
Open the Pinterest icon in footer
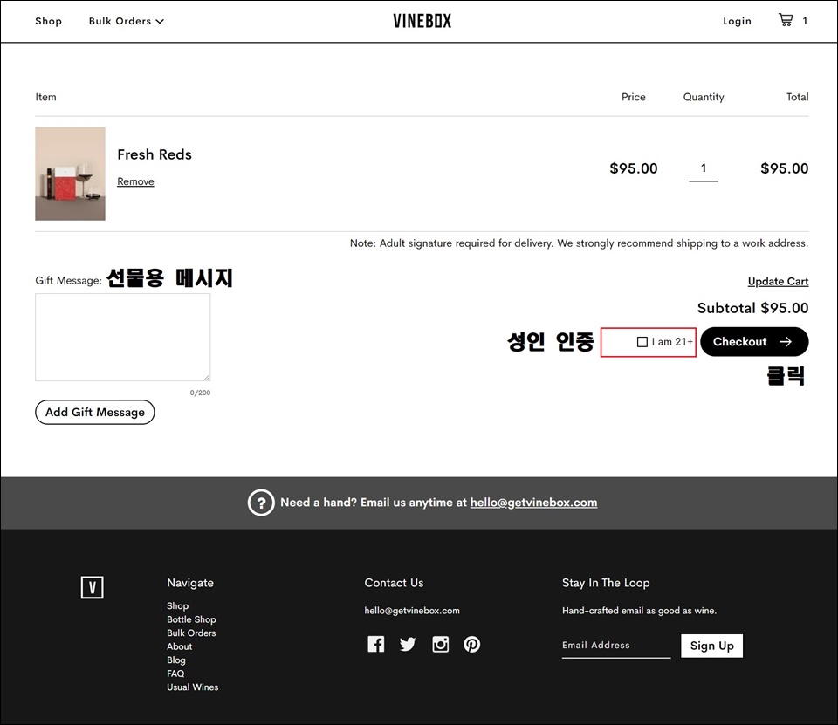(x=472, y=644)
